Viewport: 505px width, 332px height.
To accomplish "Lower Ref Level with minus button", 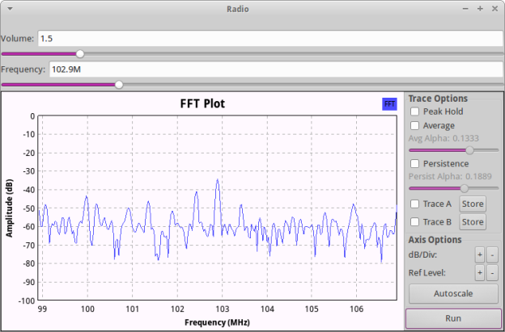I will 492,273.
